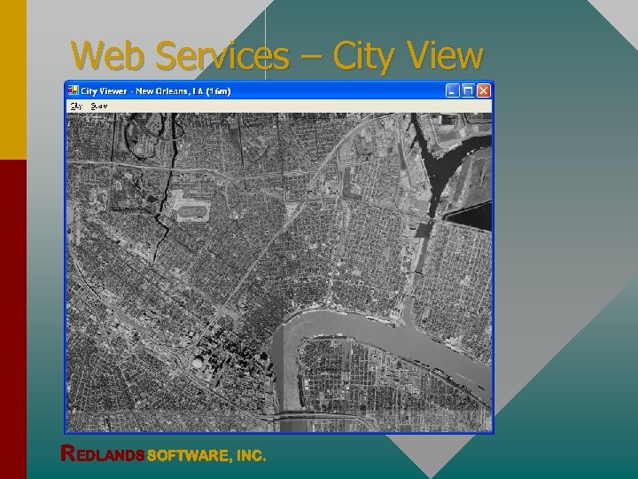Maximize the City Viewer window
This screenshot has height=479, width=638.
468,90
